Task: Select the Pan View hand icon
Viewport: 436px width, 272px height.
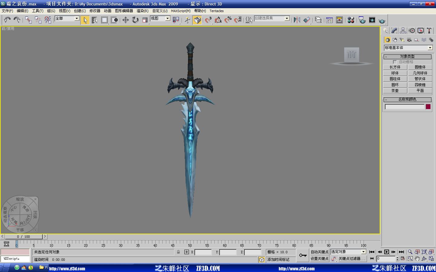Action: (x=417, y=259)
